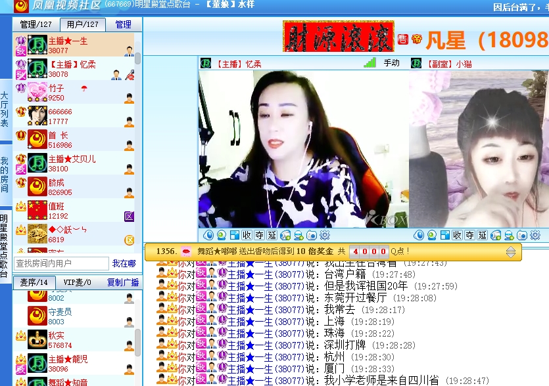The height and width of the screenshot is (386, 549).
Task: Click the lipstick microphone icon in 忆柔's row
Action: 130,74
